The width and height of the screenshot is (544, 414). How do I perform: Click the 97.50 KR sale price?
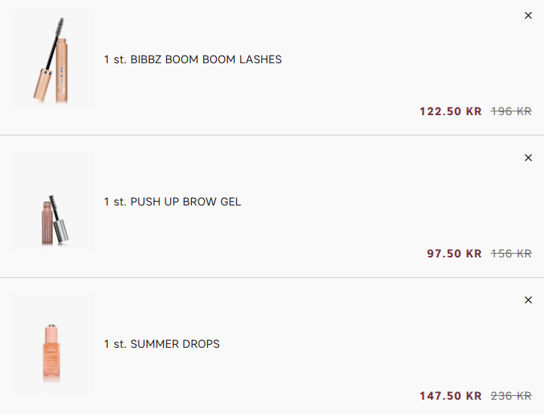(454, 254)
